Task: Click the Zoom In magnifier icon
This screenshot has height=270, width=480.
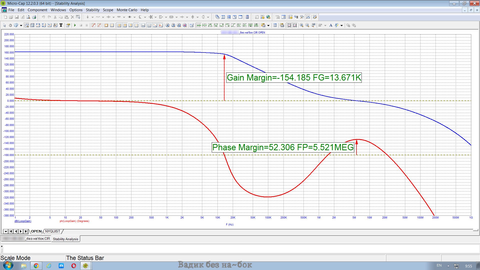Action: (x=301, y=25)
